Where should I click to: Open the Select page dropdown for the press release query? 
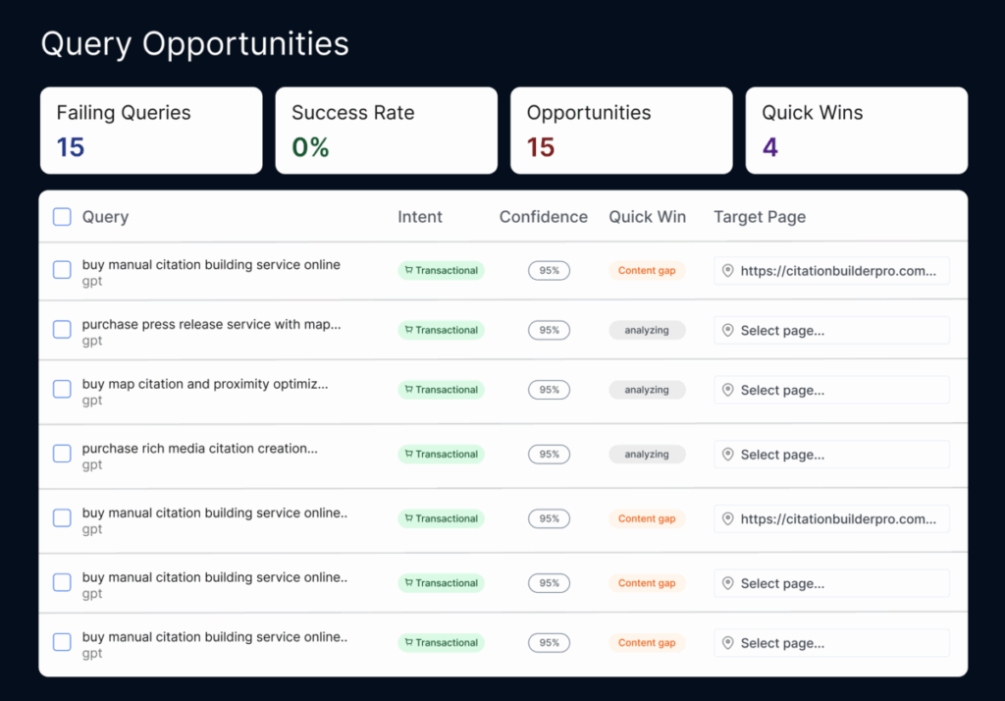click(x=831, y=331)
